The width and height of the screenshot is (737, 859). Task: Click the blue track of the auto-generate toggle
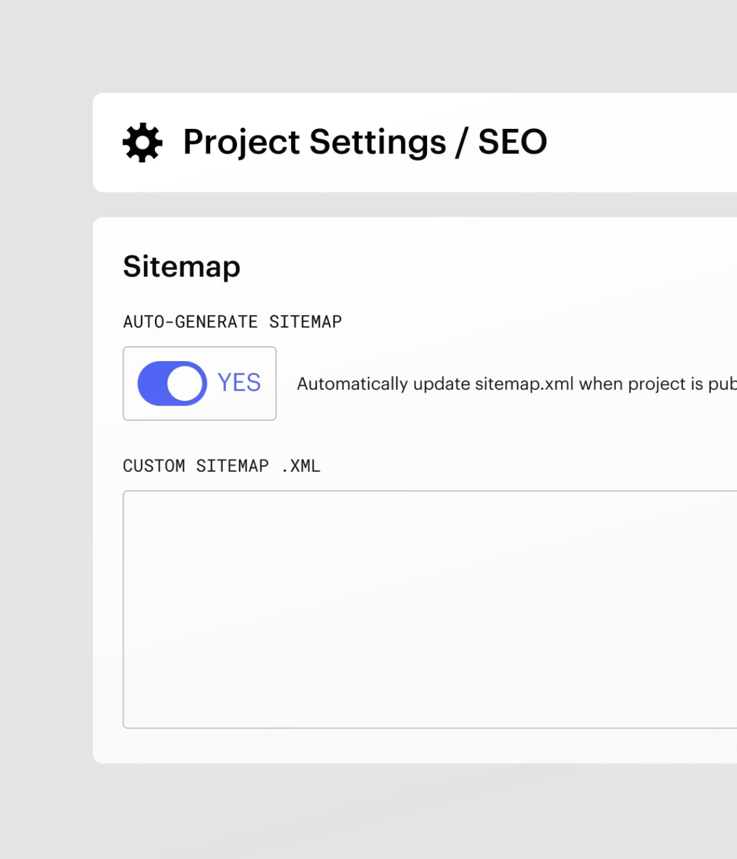pos(152,383)
